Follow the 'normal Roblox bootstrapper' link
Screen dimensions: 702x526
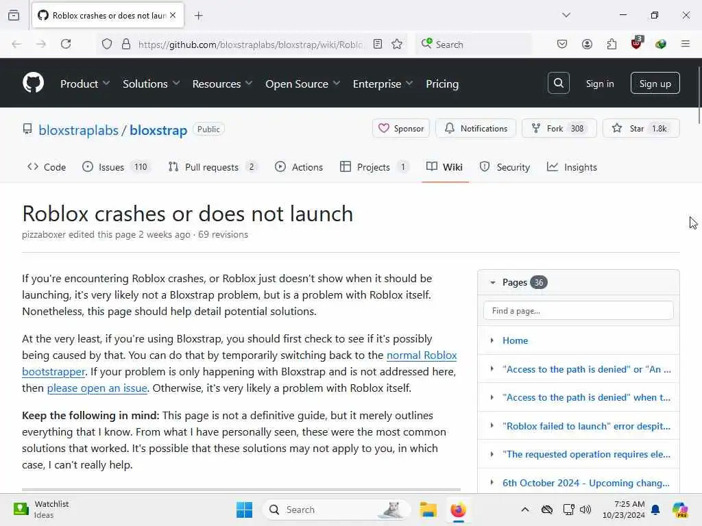422,355
